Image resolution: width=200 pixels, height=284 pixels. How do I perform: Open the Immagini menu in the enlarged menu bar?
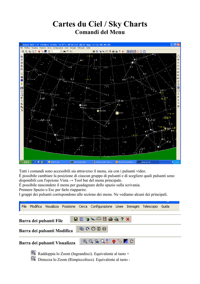coord(133,206)
